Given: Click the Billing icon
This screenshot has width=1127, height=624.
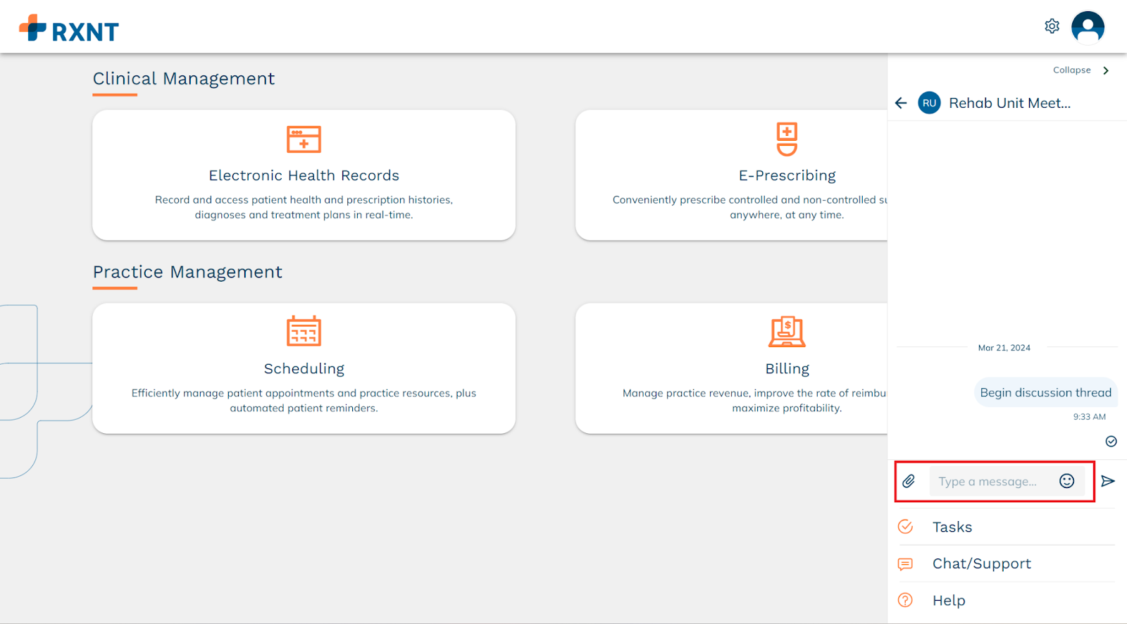Looking at the screenshot, I should (787, 331).
